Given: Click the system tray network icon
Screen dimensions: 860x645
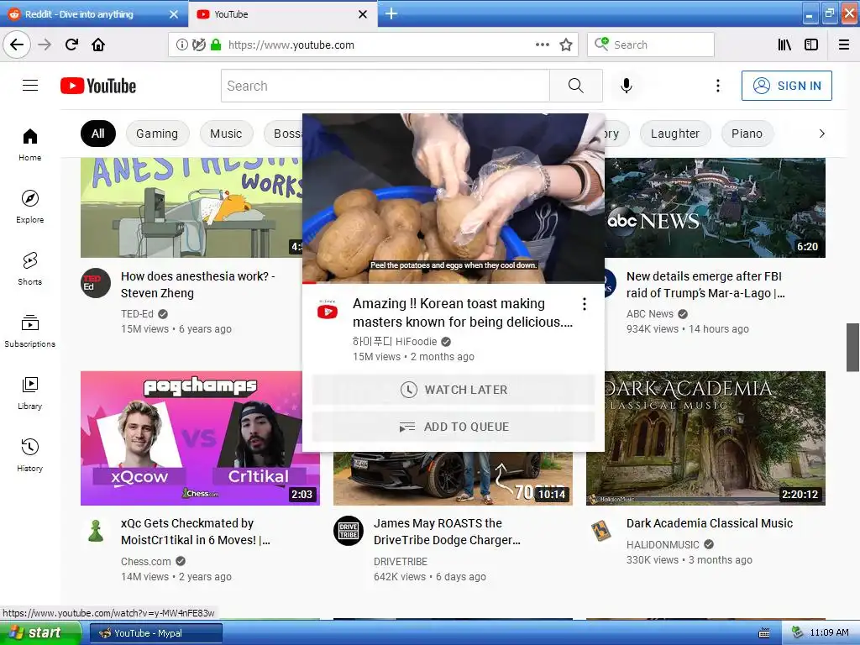Looking at the screenshot, I should pyautogui.click(x=796, y=632).
